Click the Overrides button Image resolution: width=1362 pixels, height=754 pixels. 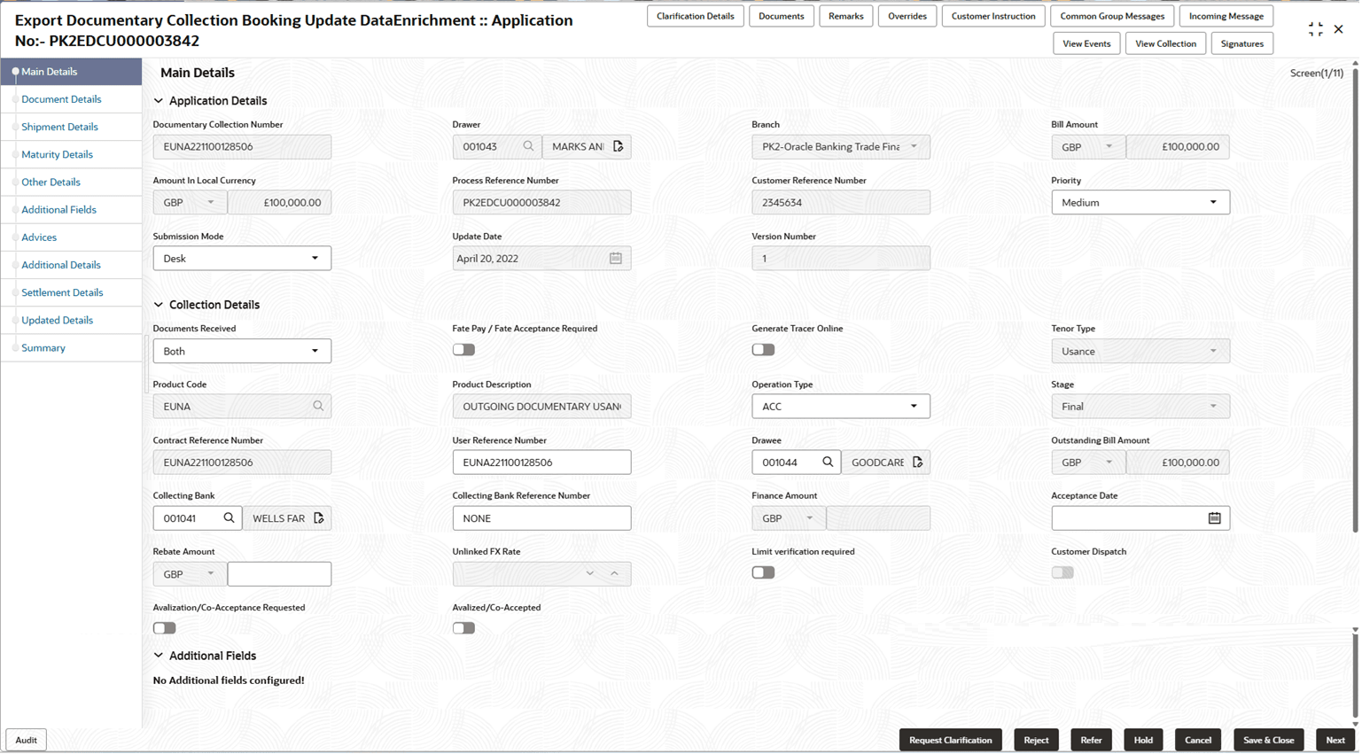pyautogui.click(x=907, y=16)
